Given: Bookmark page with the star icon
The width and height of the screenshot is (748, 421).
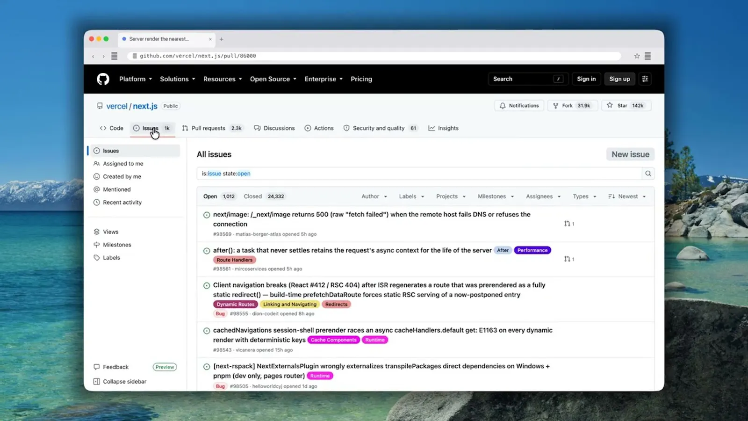Looking at the screenshot, I should pos(637,56).
